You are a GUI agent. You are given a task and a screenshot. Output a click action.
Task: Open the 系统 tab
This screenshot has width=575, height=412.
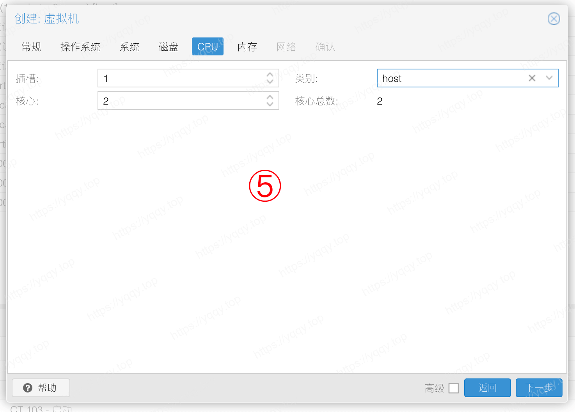point(130,47)
